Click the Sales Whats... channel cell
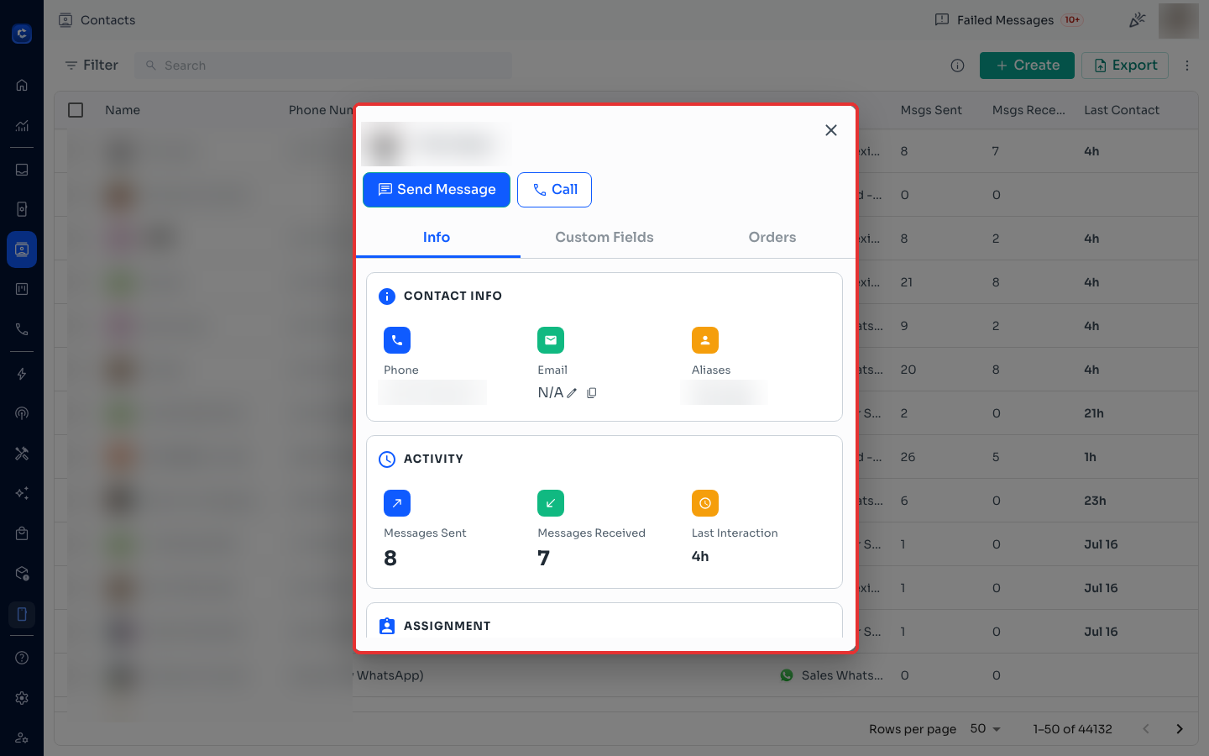This screenshot has width=1209, height=756. pos(832,675)
